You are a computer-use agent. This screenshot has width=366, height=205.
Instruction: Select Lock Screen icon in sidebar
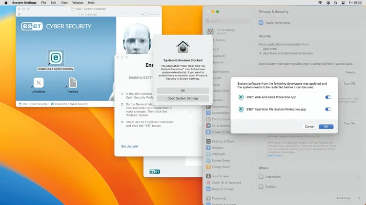208,176
